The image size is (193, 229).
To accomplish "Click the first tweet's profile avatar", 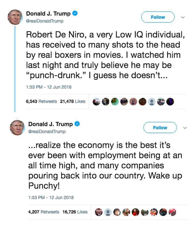I will [x=15, y=17].
